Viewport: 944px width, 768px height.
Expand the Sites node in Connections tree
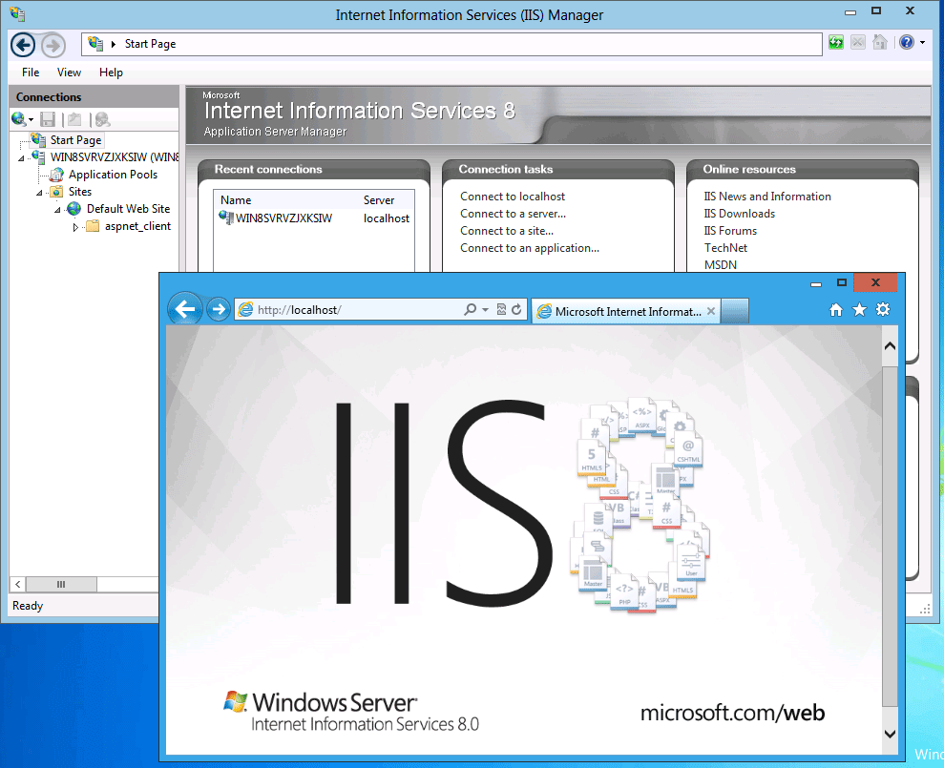point(38,191)
